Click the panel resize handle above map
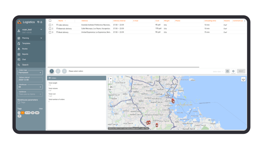 [148, 75]
